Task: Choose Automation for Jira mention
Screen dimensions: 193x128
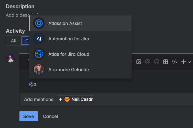Action: point(69,39)
